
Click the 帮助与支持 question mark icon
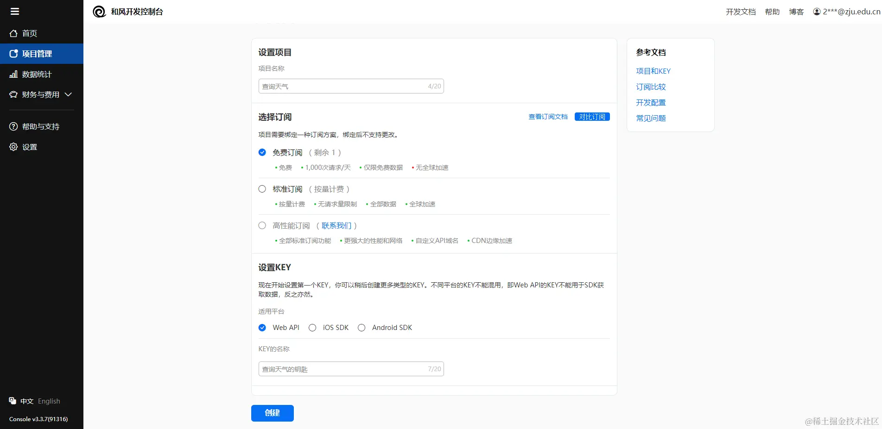(13, 126)
